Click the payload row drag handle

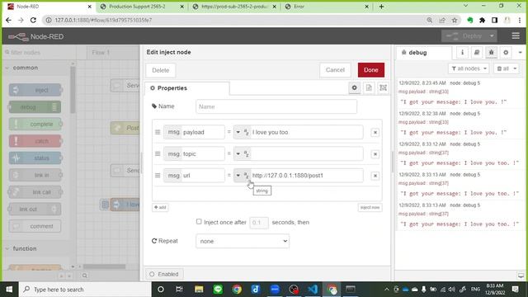click(158, 132)
